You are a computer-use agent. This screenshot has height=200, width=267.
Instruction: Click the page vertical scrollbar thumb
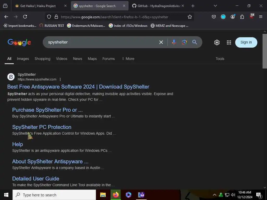[x=265, y=51]
